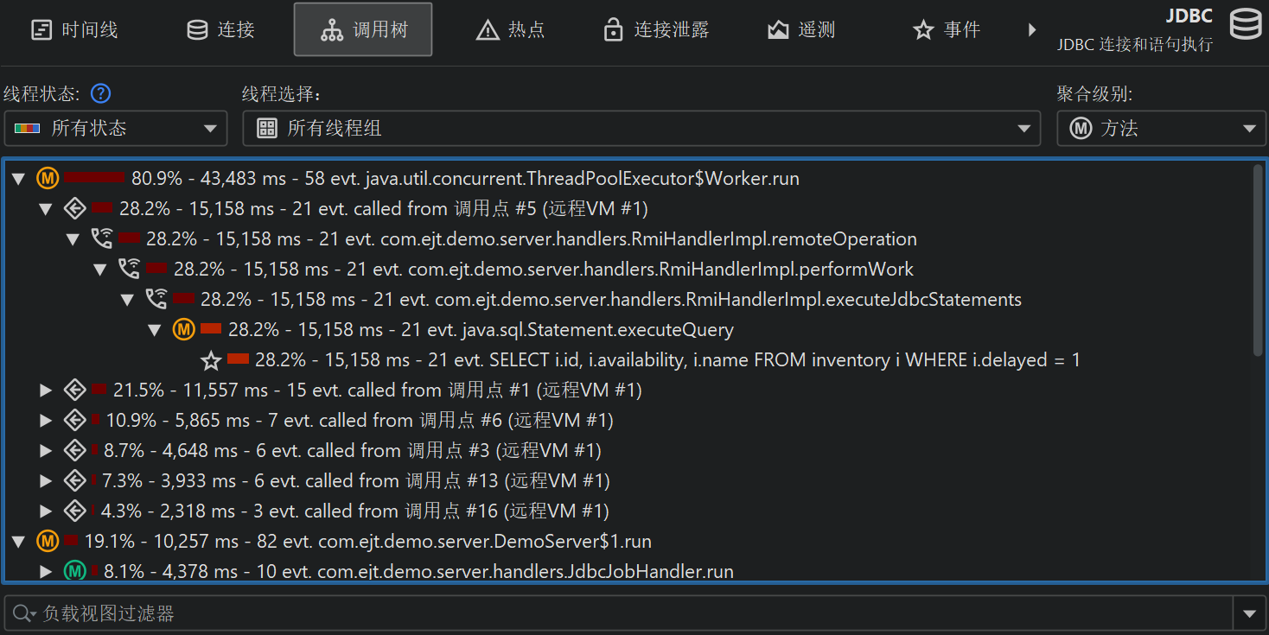Open the thread status dropdown
Image resolution: width=1269 pixels, height=635 pixels.
tap(116, 129)
